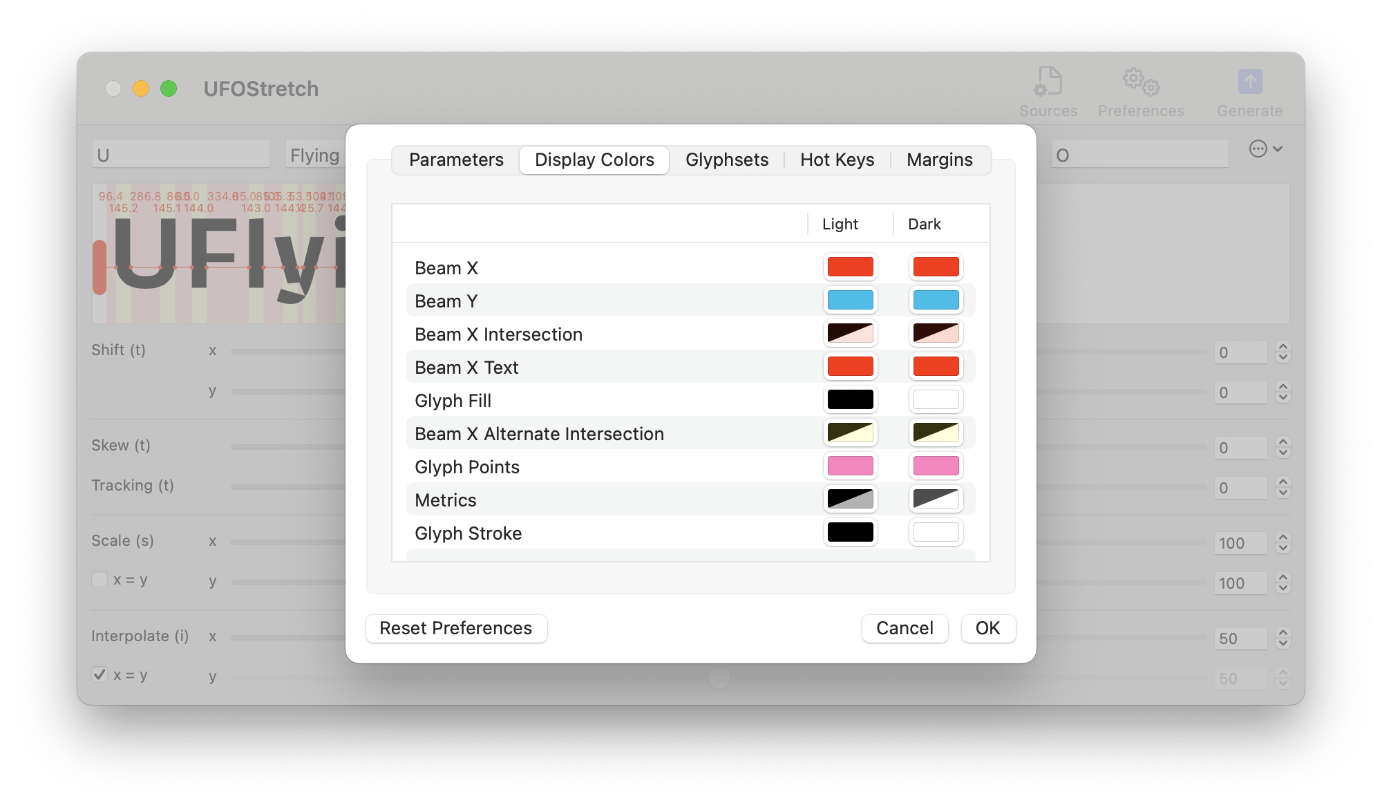Select the Metrics row label
The image size is (1382, 807).
(x=446, y=500)
